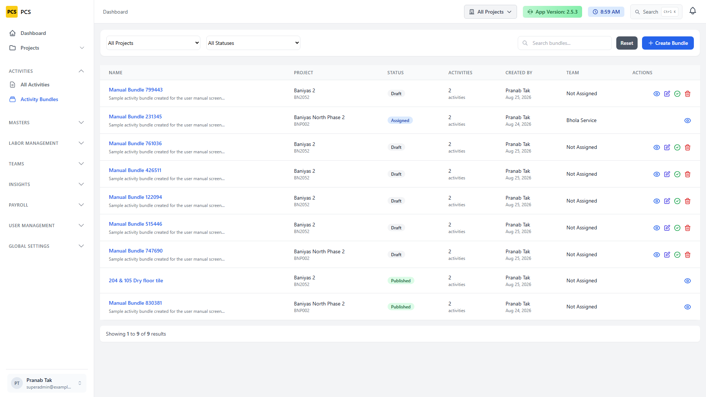Screen dimensions: 706x397
Task: Open All Activities in sidebar
Action: 47,85
